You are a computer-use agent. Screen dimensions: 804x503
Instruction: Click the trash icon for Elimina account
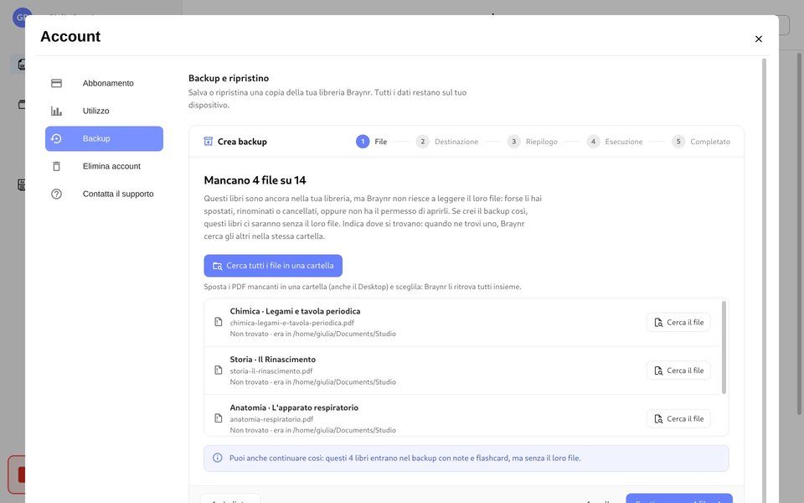coord(56,166)
